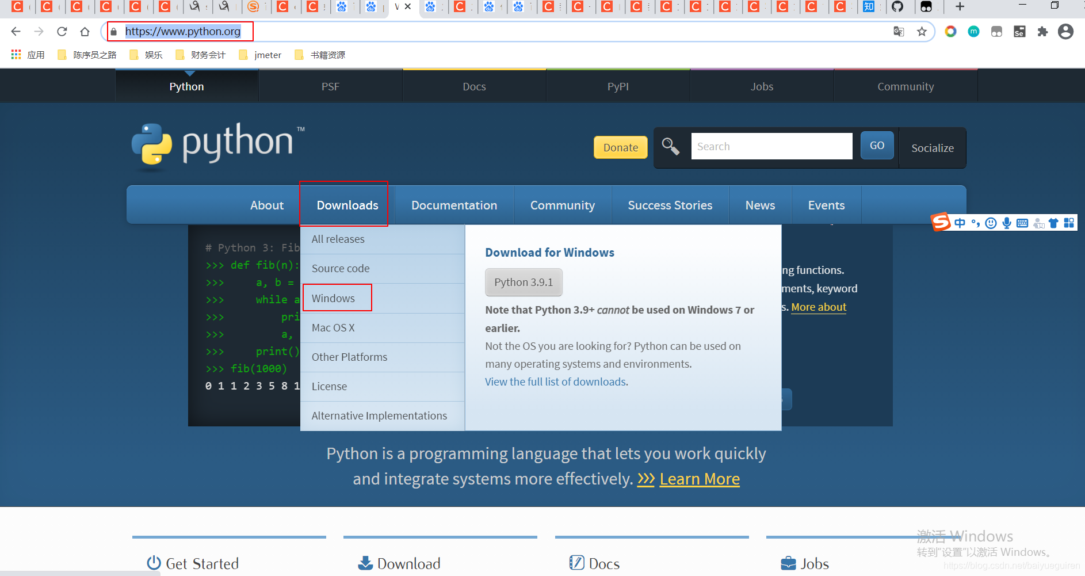Open Sogou input method logo menu
Viewport: 1085px width, 576px height.
941,222
